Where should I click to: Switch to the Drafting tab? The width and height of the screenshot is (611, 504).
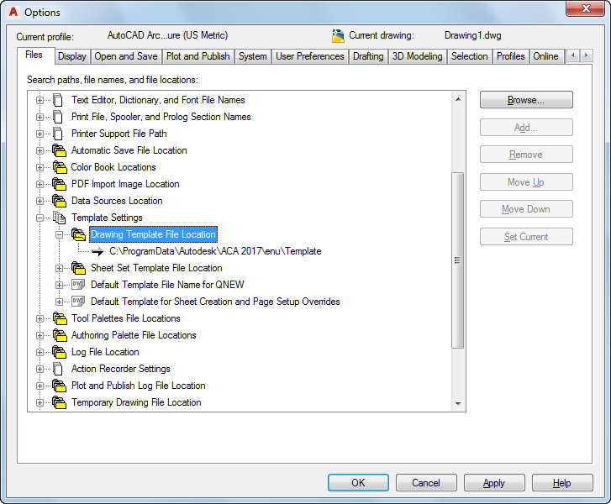coord(368,56)
